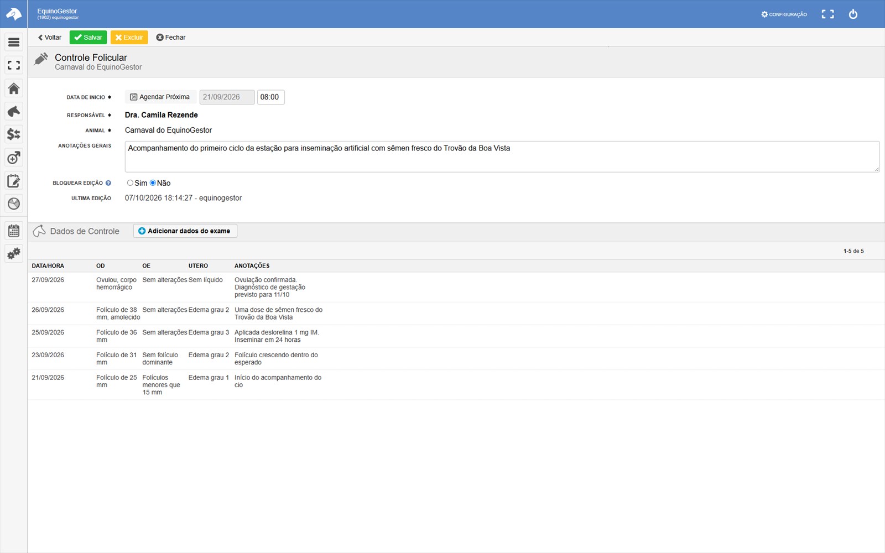Image resolution: width=885 pixels, height=553 pixels.
Task: Click into the Anotações Gerais text area
Action: (x=502, y=156)
